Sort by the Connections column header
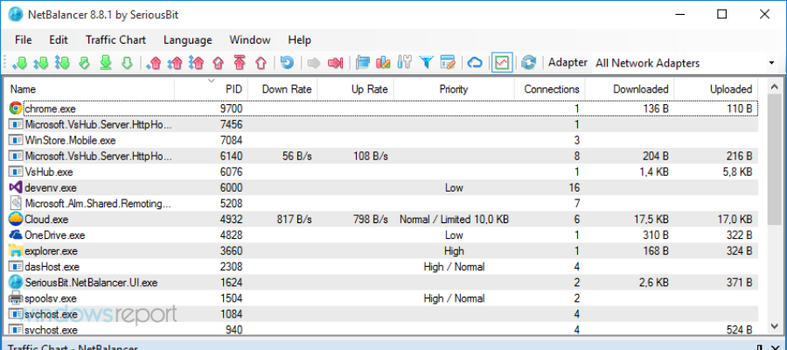787x350 pixels. point(550,89)
